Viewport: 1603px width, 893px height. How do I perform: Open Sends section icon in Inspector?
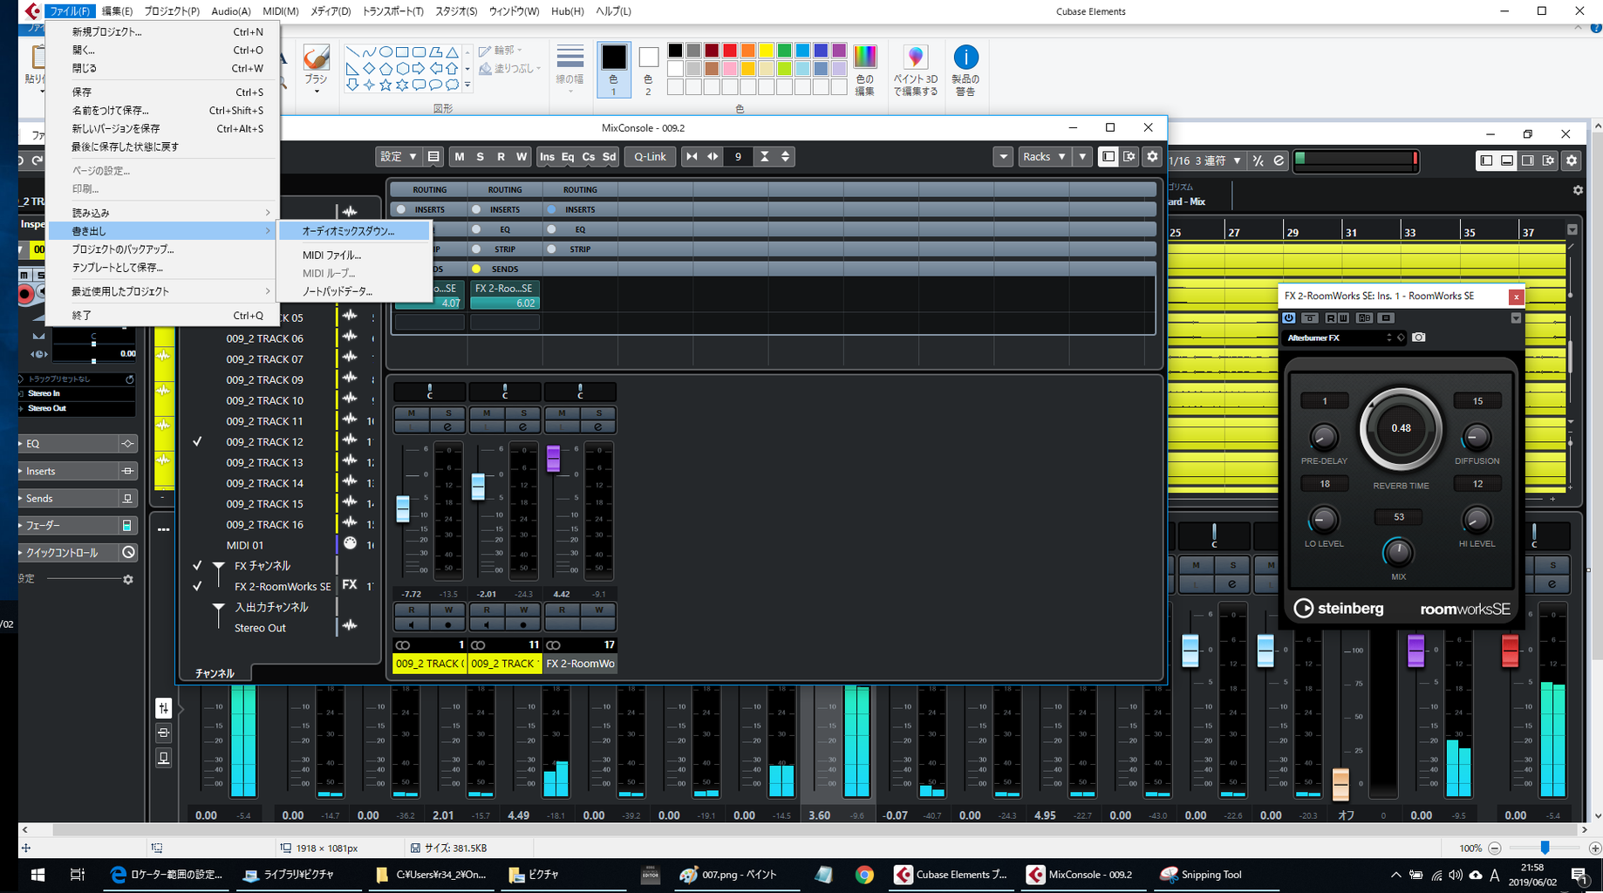point(127,499)
